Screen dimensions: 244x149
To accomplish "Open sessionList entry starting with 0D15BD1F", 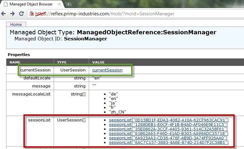I will 169,120.
